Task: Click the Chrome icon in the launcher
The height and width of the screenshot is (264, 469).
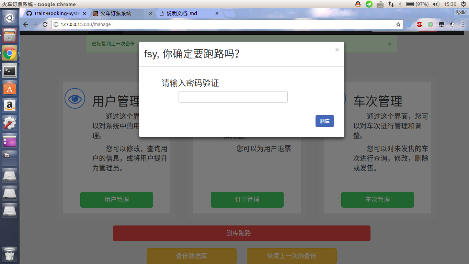Action: point(10,53)
